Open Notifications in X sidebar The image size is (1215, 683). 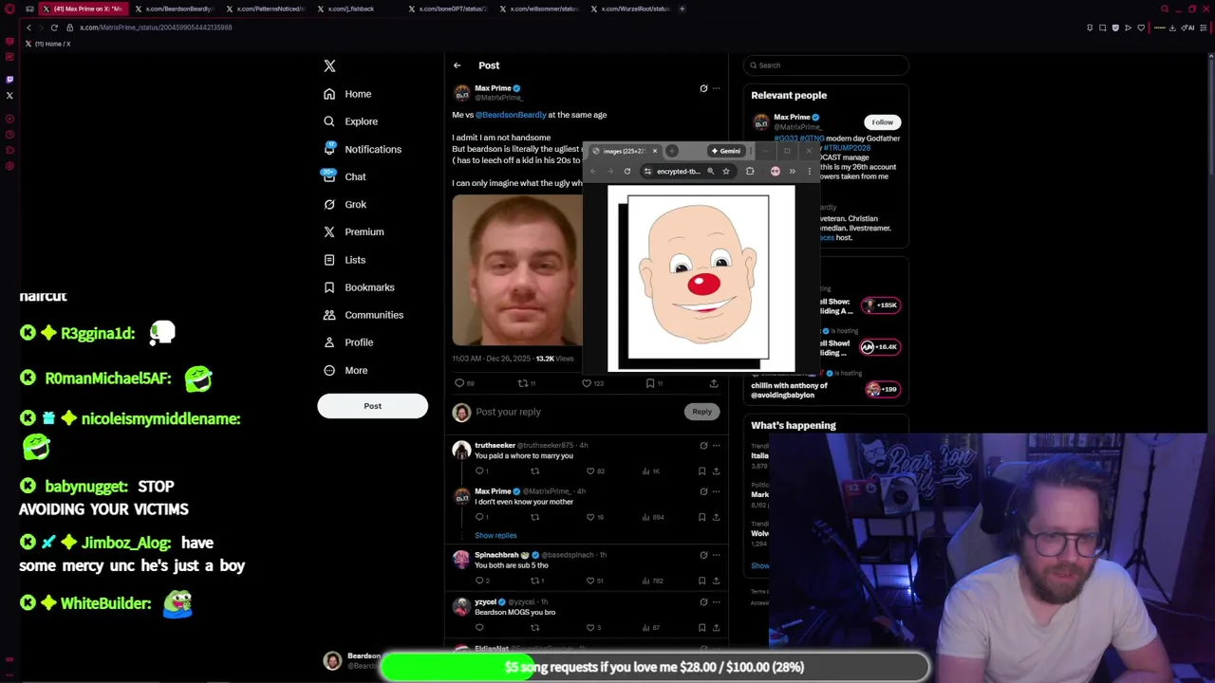(362, 149)
